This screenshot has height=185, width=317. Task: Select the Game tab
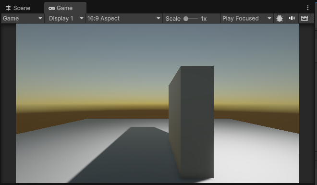[65, 8]
